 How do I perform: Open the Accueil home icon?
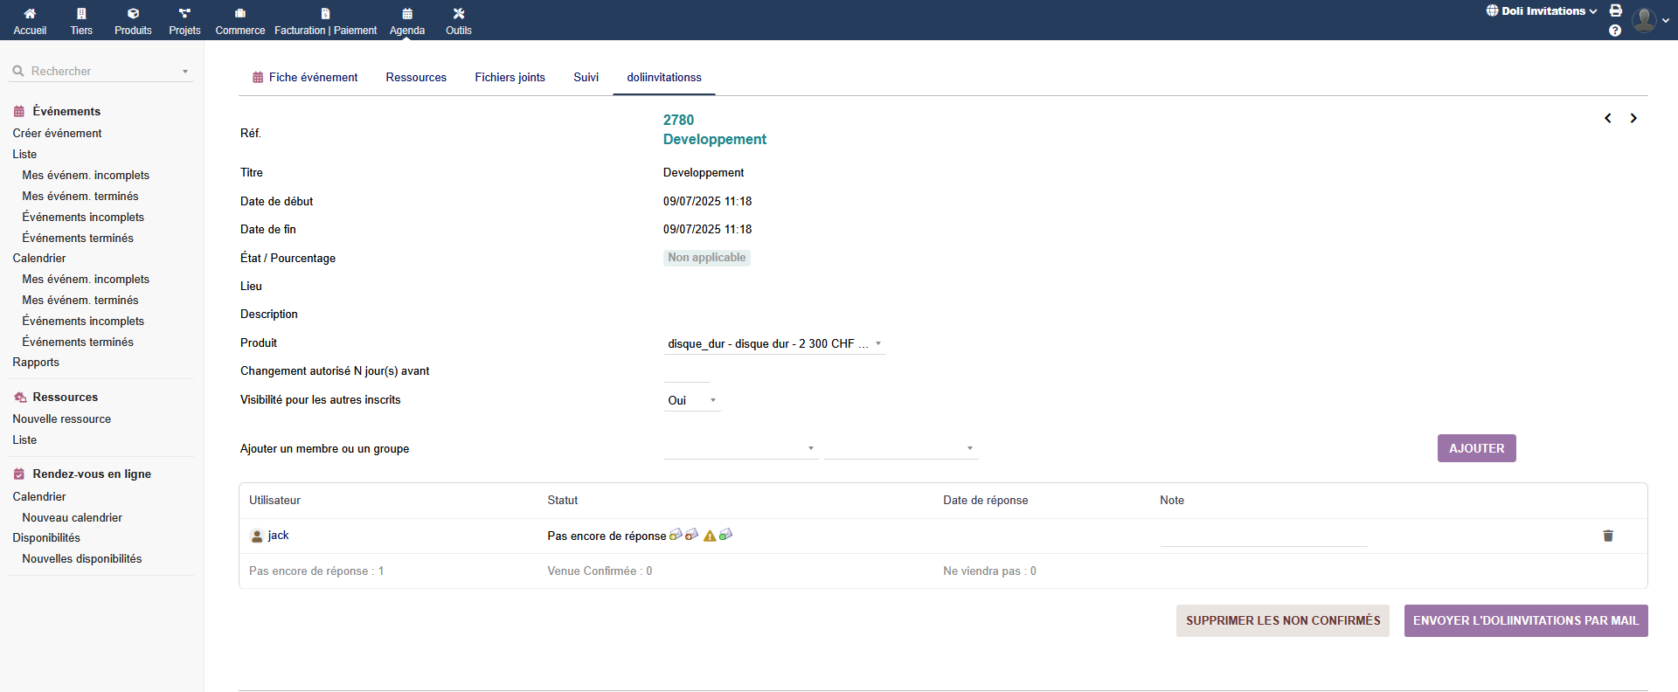30,21
